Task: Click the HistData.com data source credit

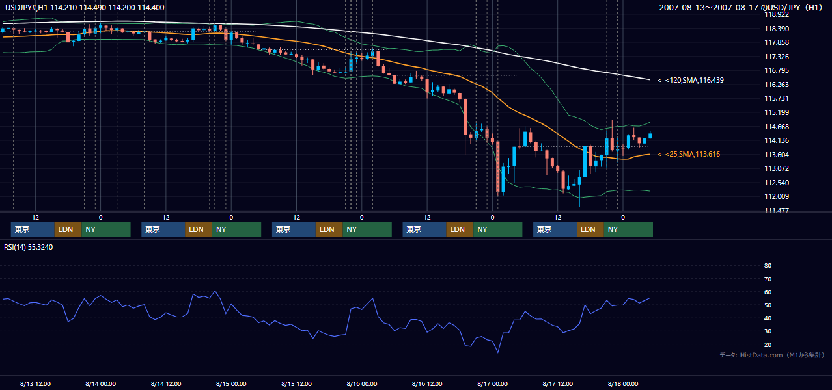Action: pyautogui.click(x=772, y=355)
